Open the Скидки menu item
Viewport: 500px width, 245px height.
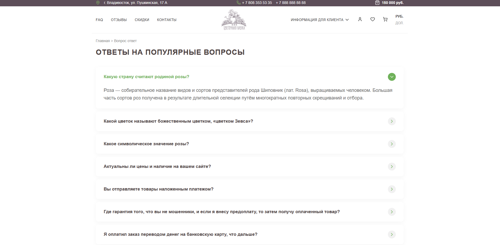pos(142,20)
